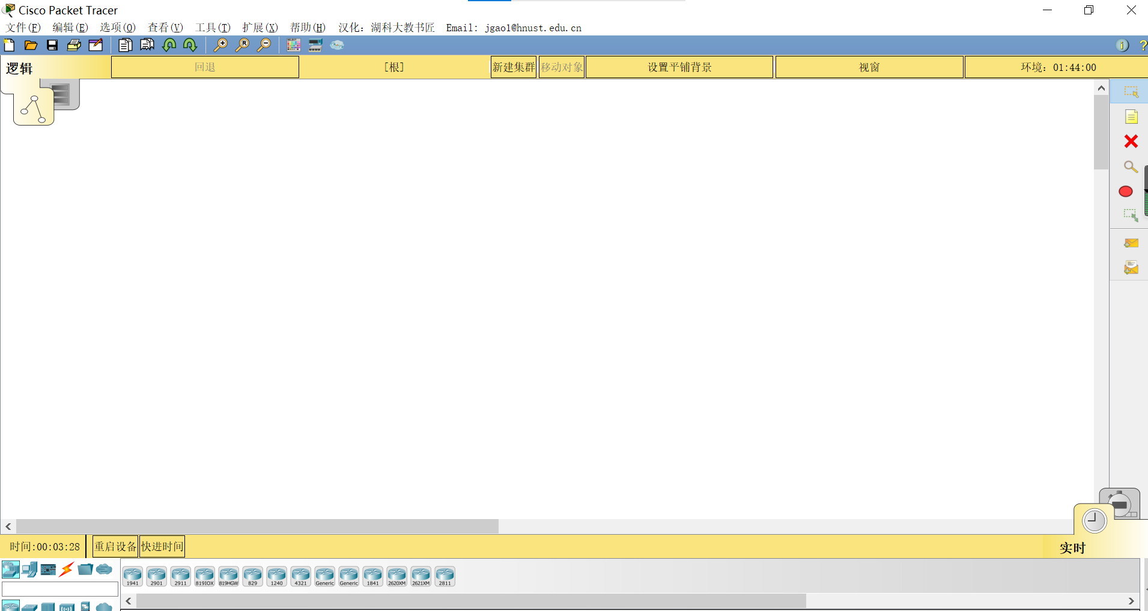Open the 查看(V) menu
Screen dimensions: 1148x611
pos(165,28)
